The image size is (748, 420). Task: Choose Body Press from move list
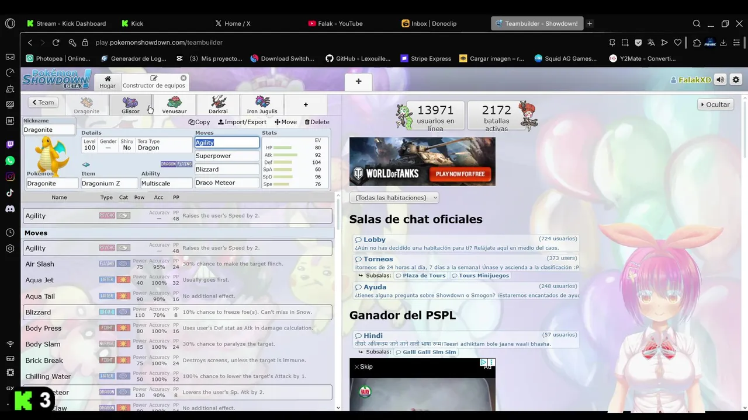pyautogui.click(x=178, y=328)
